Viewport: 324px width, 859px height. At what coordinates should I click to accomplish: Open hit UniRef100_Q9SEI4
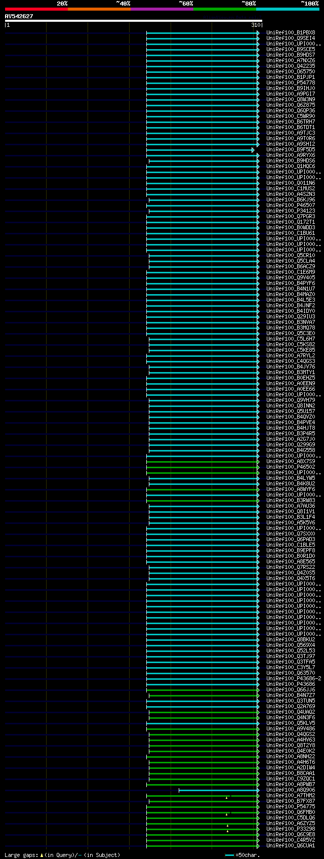[x=291, y=38]
